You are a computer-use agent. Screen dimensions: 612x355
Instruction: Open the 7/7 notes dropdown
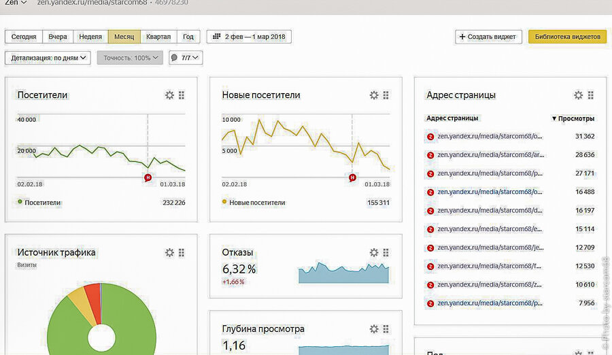[x=186, y=58]
